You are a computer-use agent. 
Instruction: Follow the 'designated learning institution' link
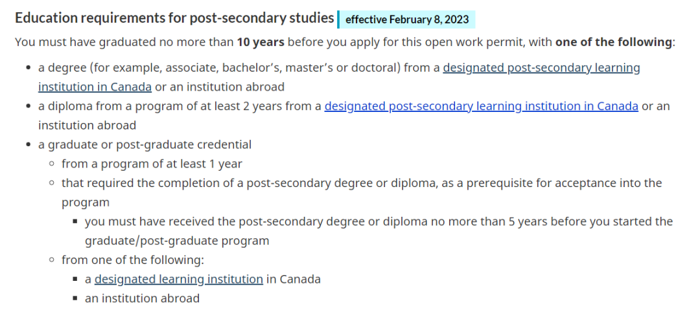click(x=178, y=280)
